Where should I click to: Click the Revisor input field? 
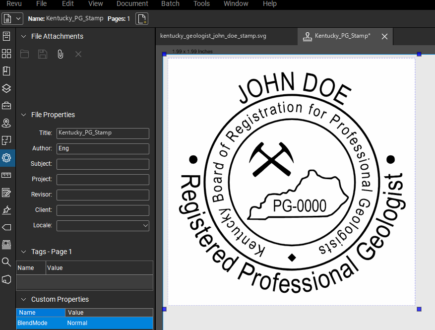tap(103, 195)
